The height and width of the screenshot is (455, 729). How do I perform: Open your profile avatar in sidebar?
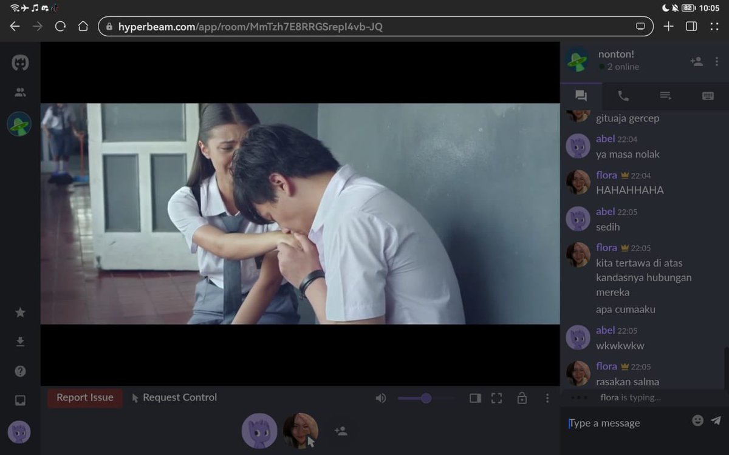point(19,432)
